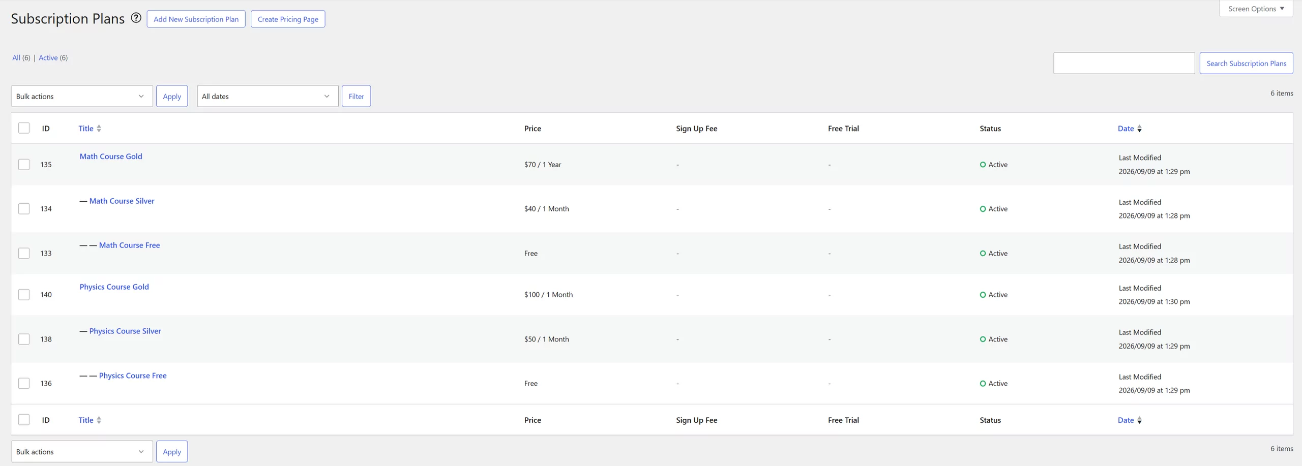Show All (6) subscription plans view
This screenshot has height=466, width=1302.
21,57
